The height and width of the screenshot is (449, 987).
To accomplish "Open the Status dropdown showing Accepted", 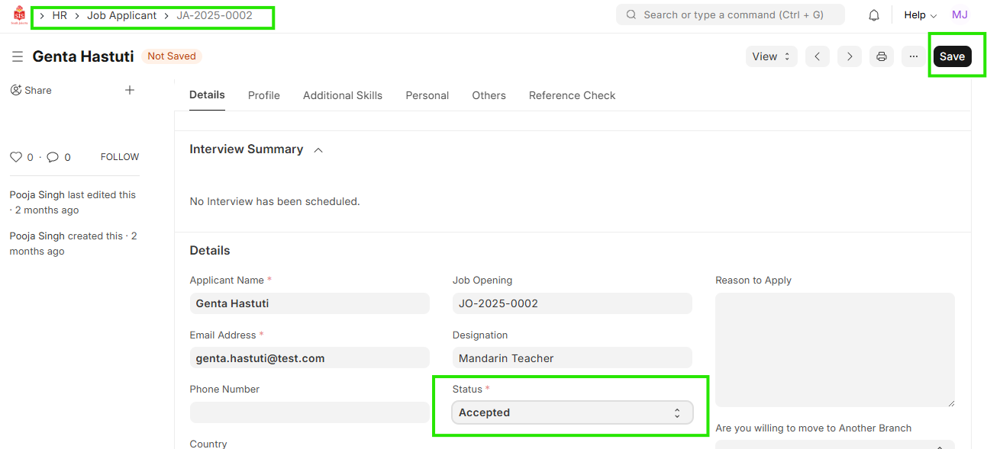I will (x=572, y=412).
